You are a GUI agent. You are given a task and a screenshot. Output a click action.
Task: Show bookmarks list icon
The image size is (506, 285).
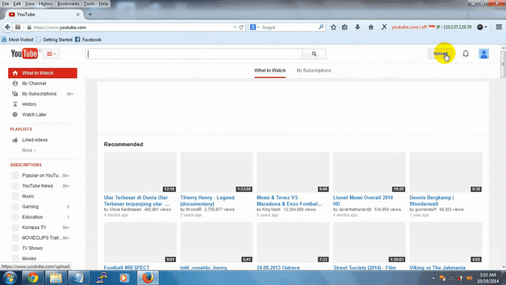coord(344,27)
